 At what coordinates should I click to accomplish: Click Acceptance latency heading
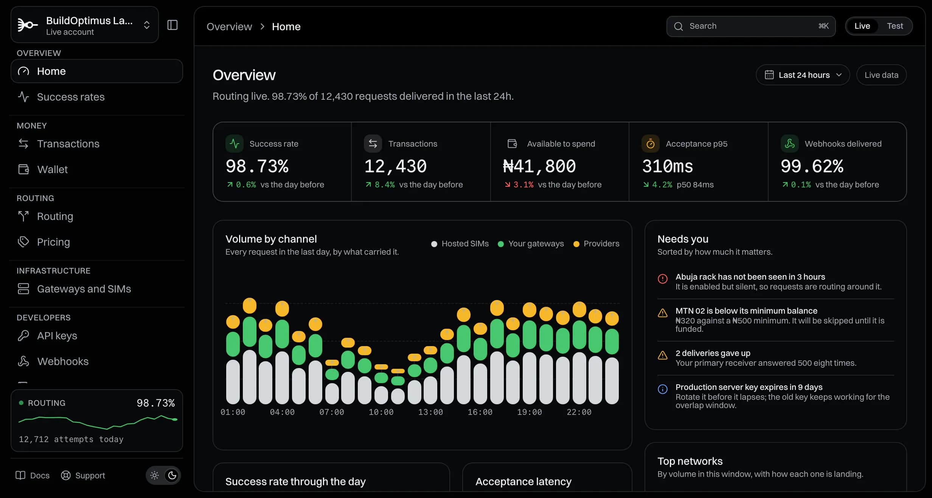pos(523,481)
